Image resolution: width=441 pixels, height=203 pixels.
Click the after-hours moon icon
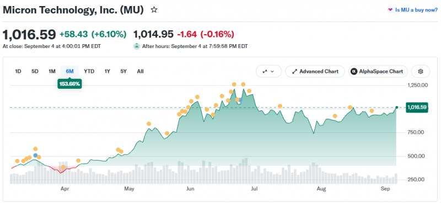[137, 46]
